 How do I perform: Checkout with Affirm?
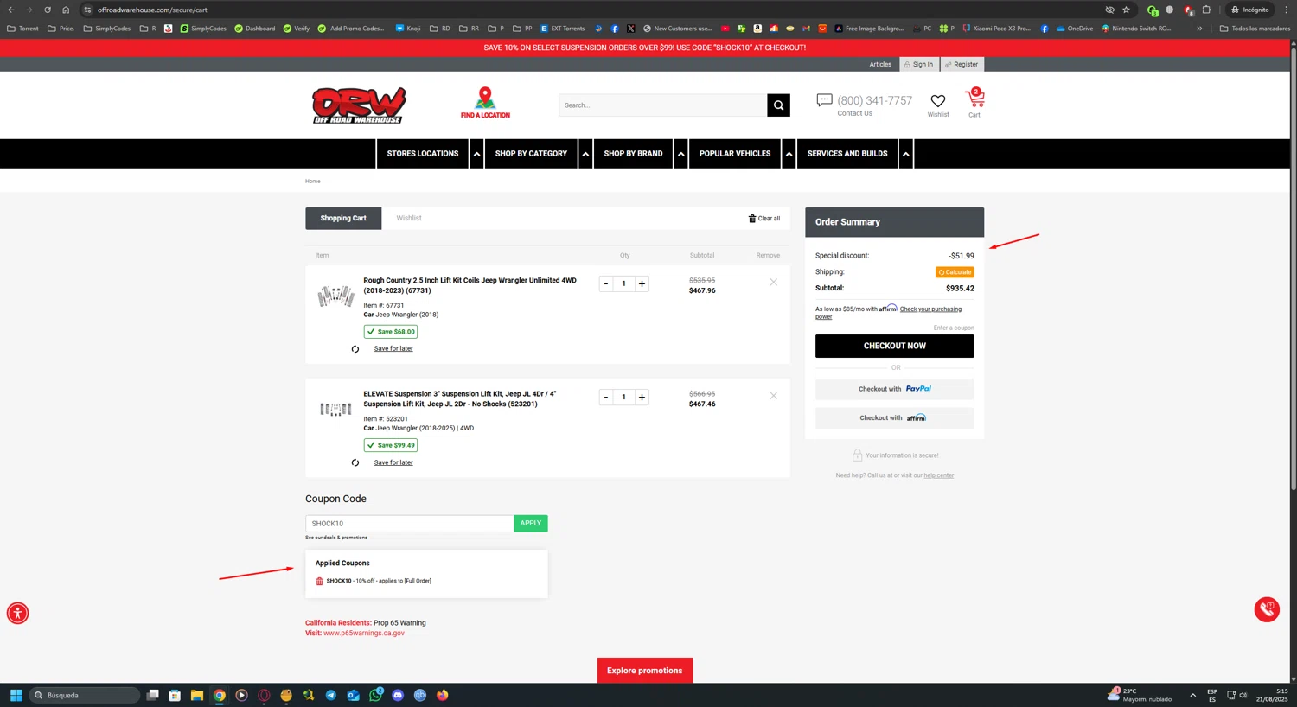point(894,417)
